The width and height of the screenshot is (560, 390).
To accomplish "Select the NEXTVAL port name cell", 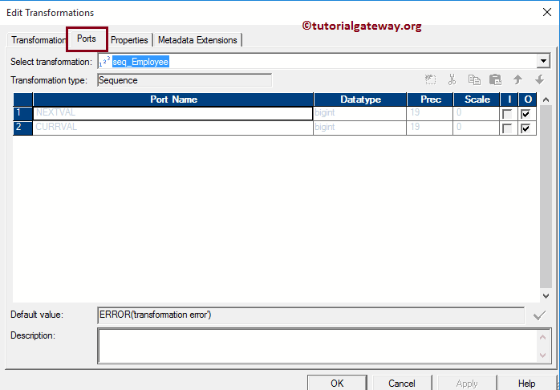I will coord(173,113).
